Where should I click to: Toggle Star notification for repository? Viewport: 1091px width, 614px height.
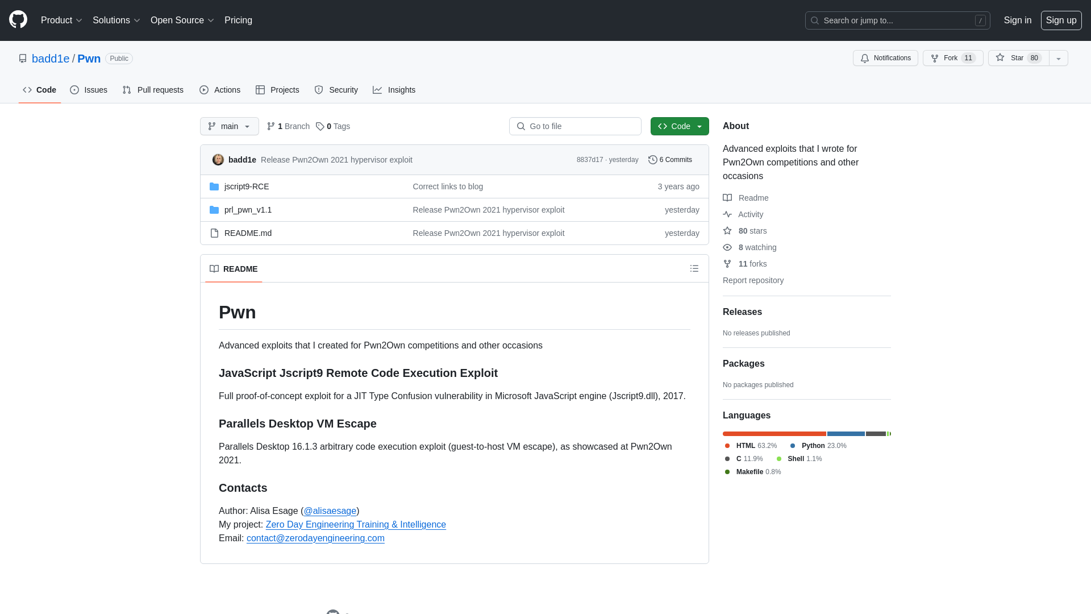pyautogui.click(x=1018, y=58)
